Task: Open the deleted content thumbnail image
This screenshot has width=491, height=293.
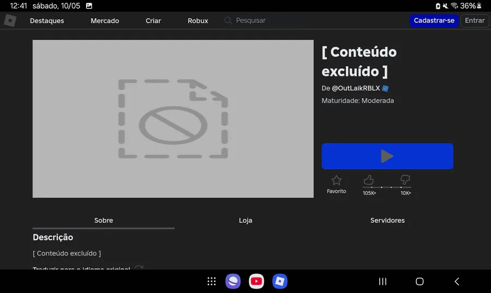Action: 173,118
